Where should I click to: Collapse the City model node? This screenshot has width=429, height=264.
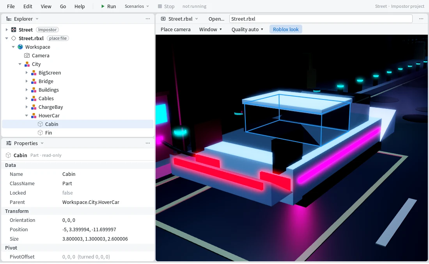20,64
